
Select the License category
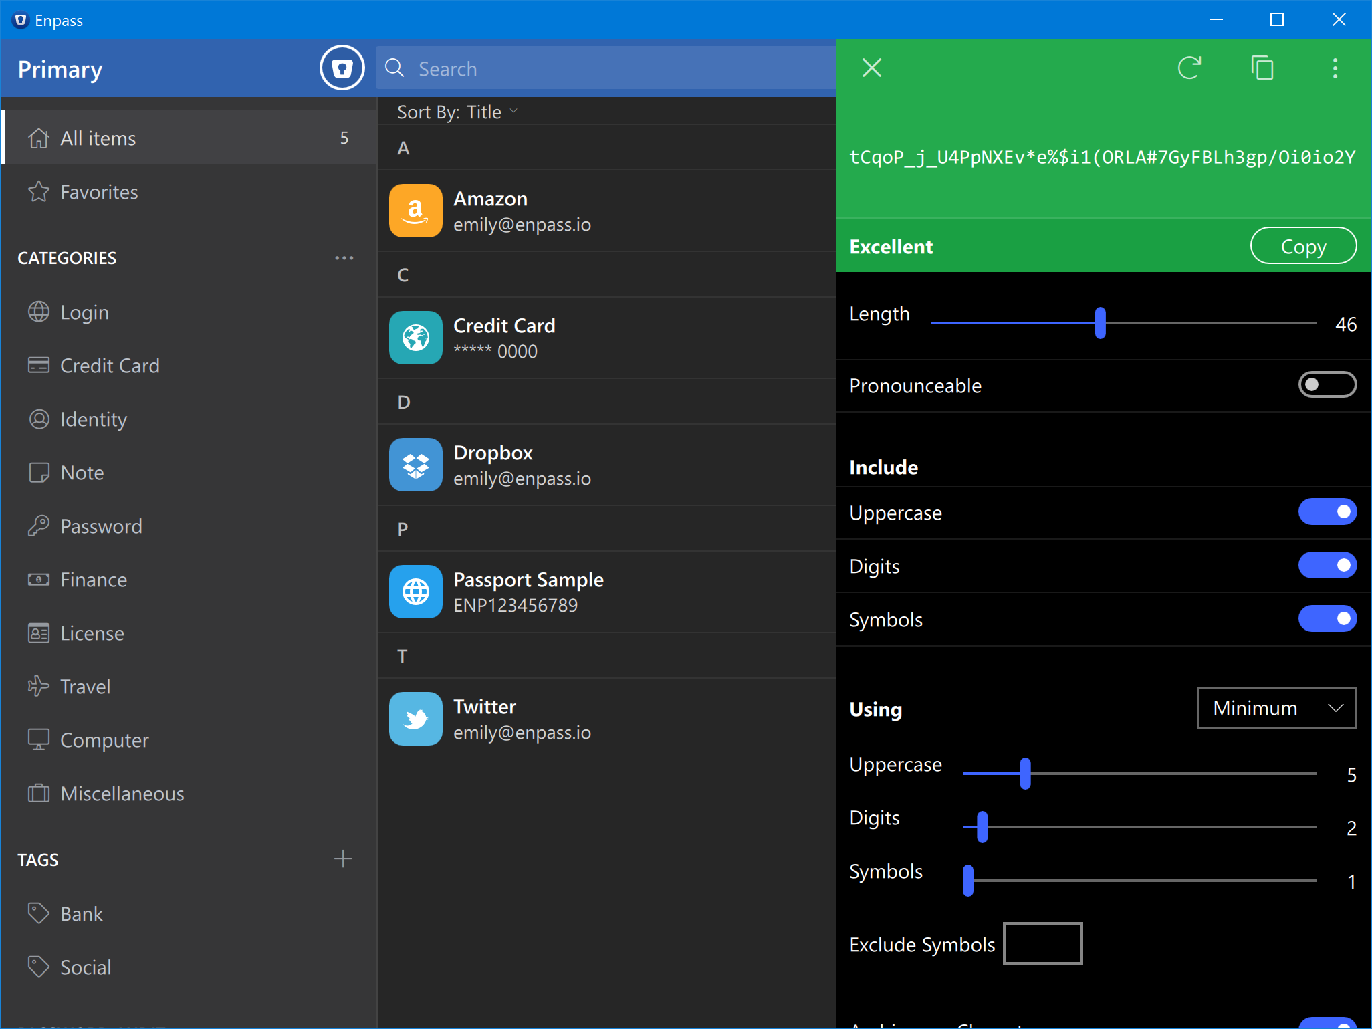189,633
